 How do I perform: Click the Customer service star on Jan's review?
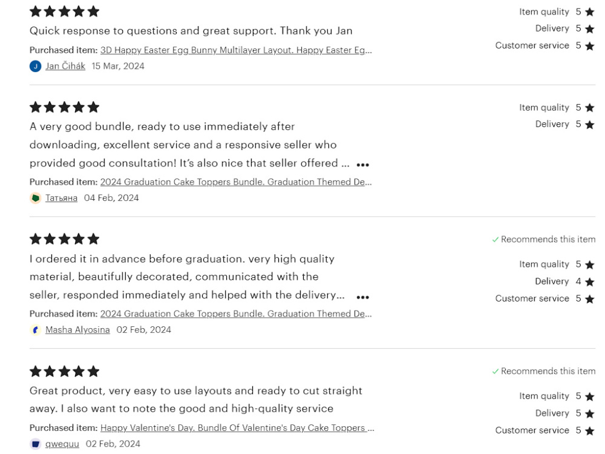point(589,46)
